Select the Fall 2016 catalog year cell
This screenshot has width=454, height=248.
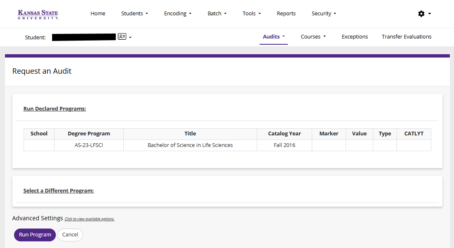(x=284, y=145)
